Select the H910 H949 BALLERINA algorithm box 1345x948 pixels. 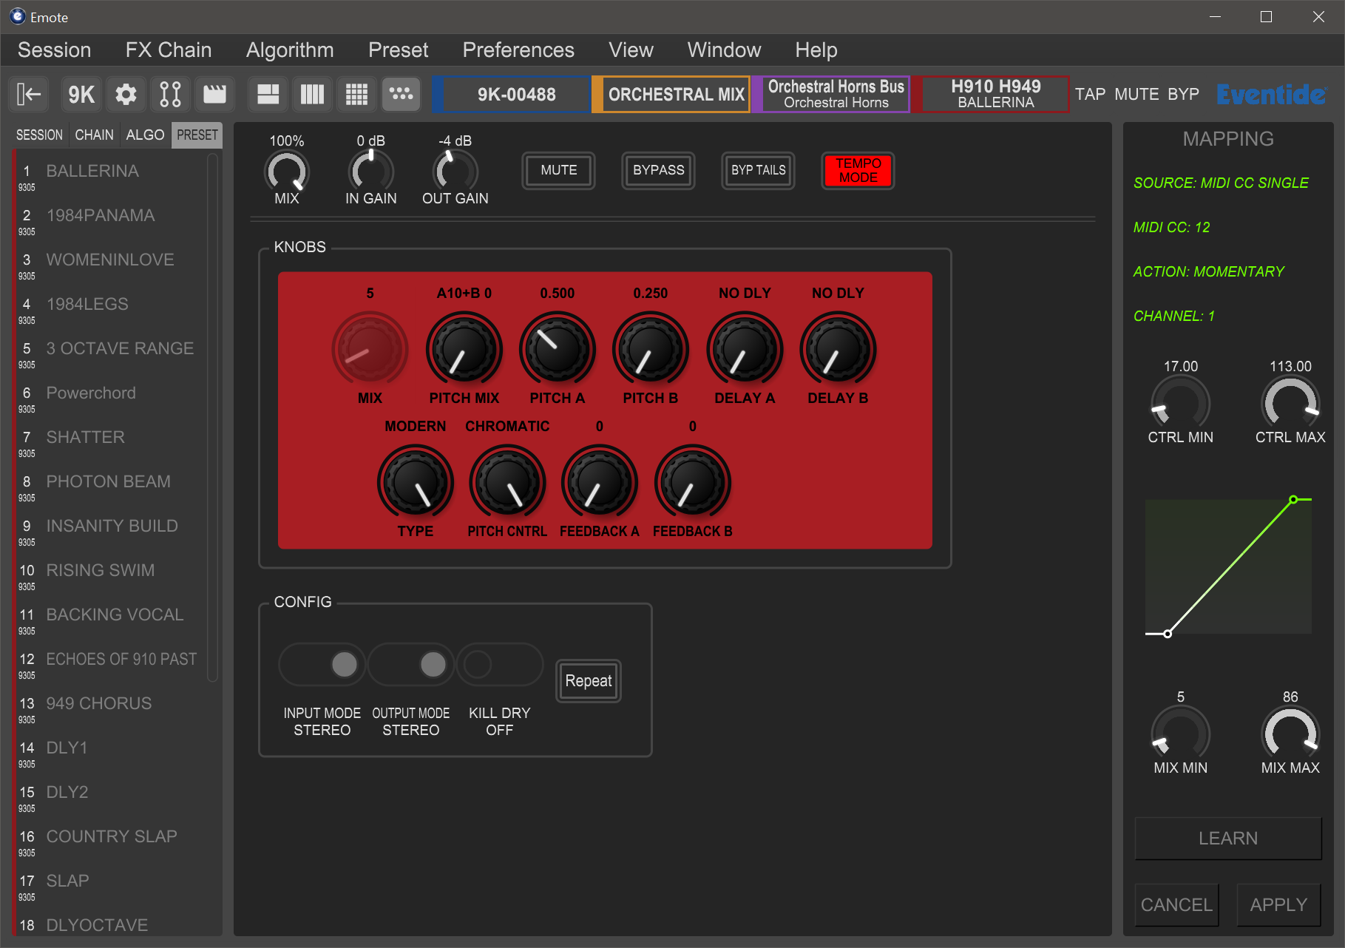click(991, 95)
